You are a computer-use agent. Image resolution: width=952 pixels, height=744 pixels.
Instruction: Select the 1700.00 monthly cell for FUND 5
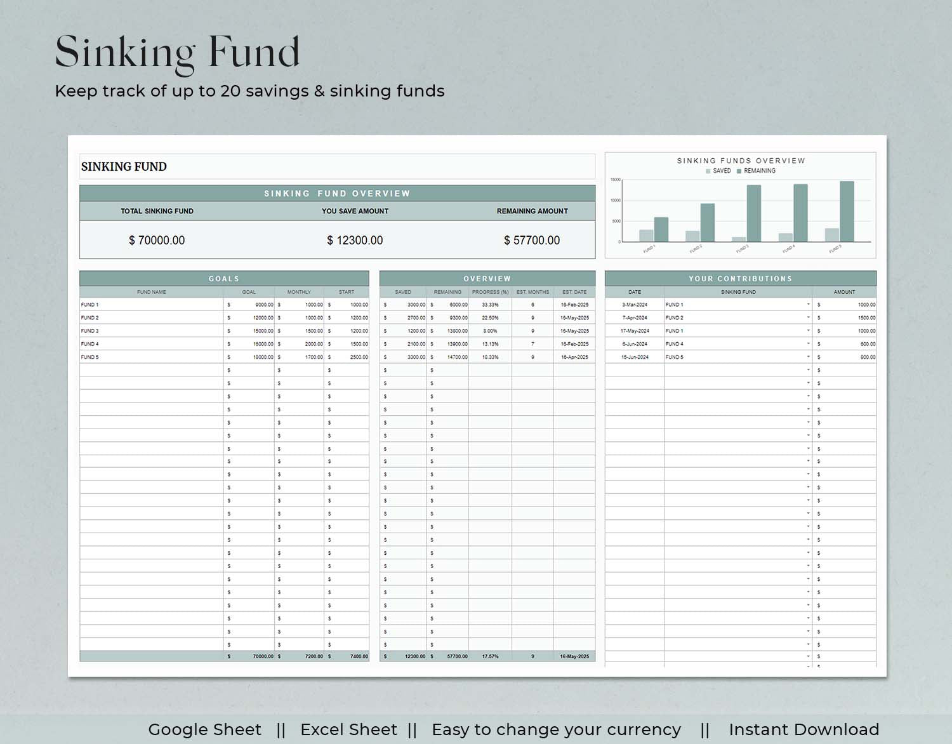(299, 357)
